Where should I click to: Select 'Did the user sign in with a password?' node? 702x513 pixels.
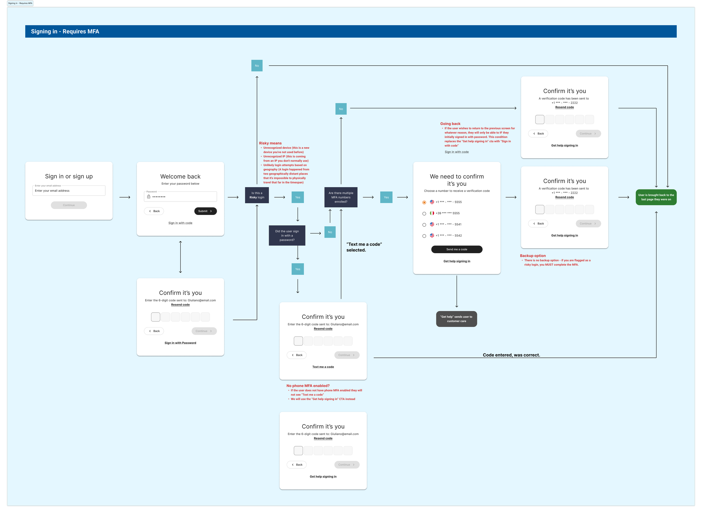(287, 235)
